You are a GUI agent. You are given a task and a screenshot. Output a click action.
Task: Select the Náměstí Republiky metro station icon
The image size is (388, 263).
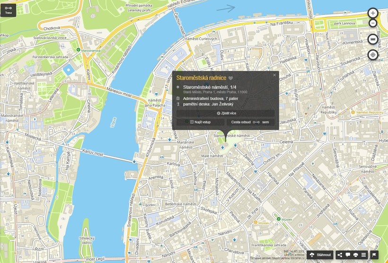(353, 112)
